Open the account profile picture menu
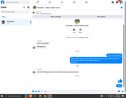Screen dimensions: 126x98 pyautogui.click(x=121, y=2)
